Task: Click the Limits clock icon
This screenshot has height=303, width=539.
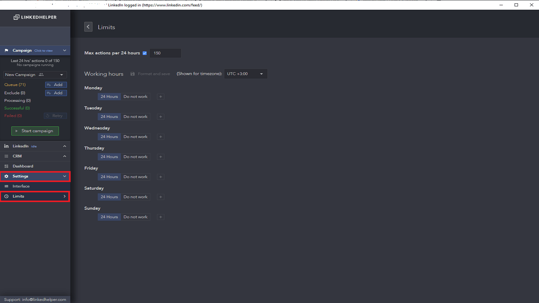Action: pyautogui.click(x=6, y=196)
